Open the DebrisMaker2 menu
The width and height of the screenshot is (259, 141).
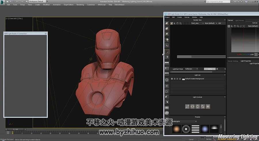coord(120,5)
